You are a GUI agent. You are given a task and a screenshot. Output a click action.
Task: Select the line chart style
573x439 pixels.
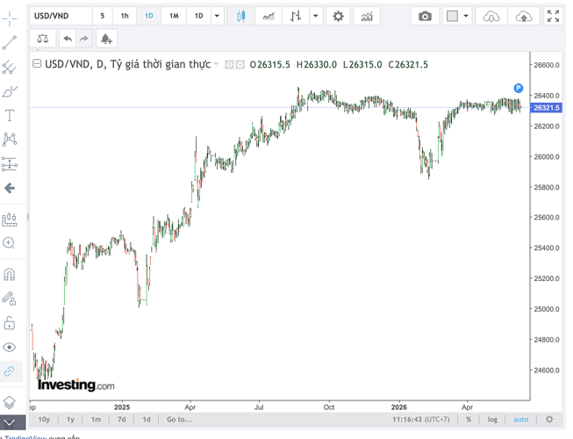pos(269,16)
